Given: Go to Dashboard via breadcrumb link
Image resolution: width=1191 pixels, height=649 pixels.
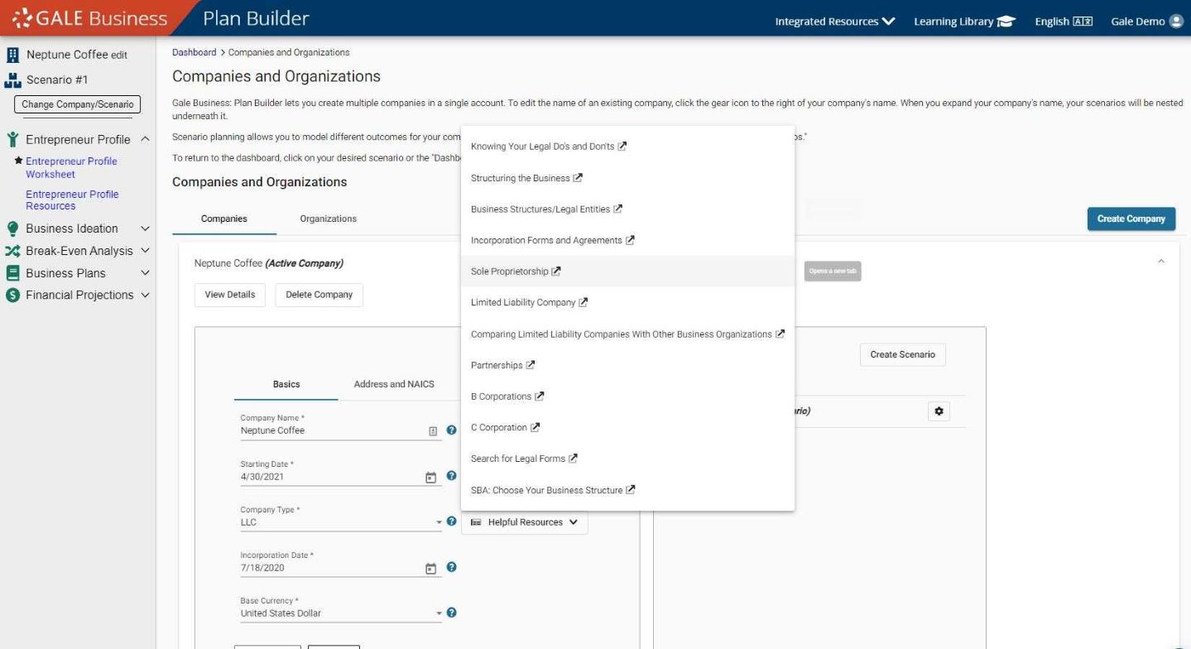Looking at the screenshot, I should click(x=194, y=52).
